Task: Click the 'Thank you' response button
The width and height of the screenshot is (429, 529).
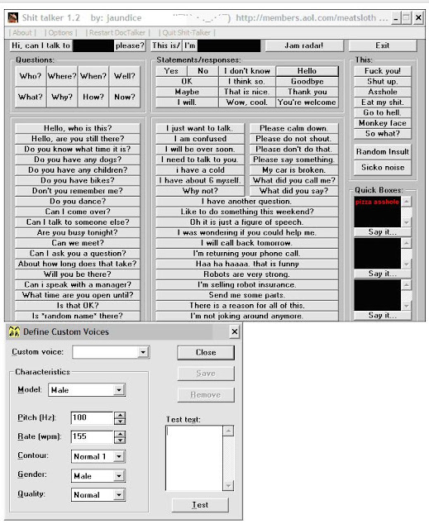Action: (x=307, y=92)
